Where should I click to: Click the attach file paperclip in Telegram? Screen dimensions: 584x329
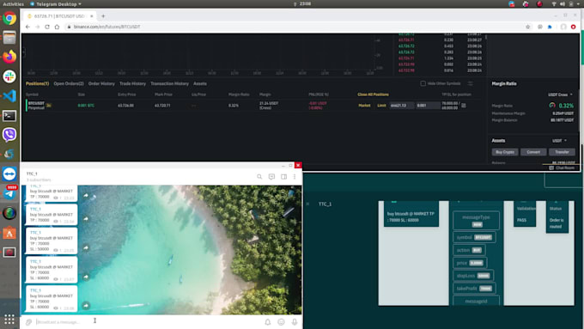click(x=28, y=322)
